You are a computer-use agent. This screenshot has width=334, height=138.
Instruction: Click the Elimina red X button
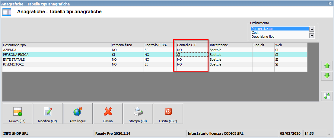(108, 114)
